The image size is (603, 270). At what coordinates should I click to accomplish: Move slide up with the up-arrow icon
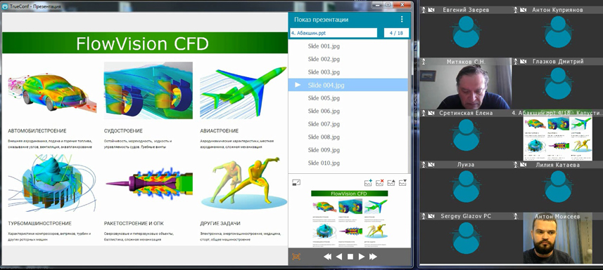tap(391, 182)
